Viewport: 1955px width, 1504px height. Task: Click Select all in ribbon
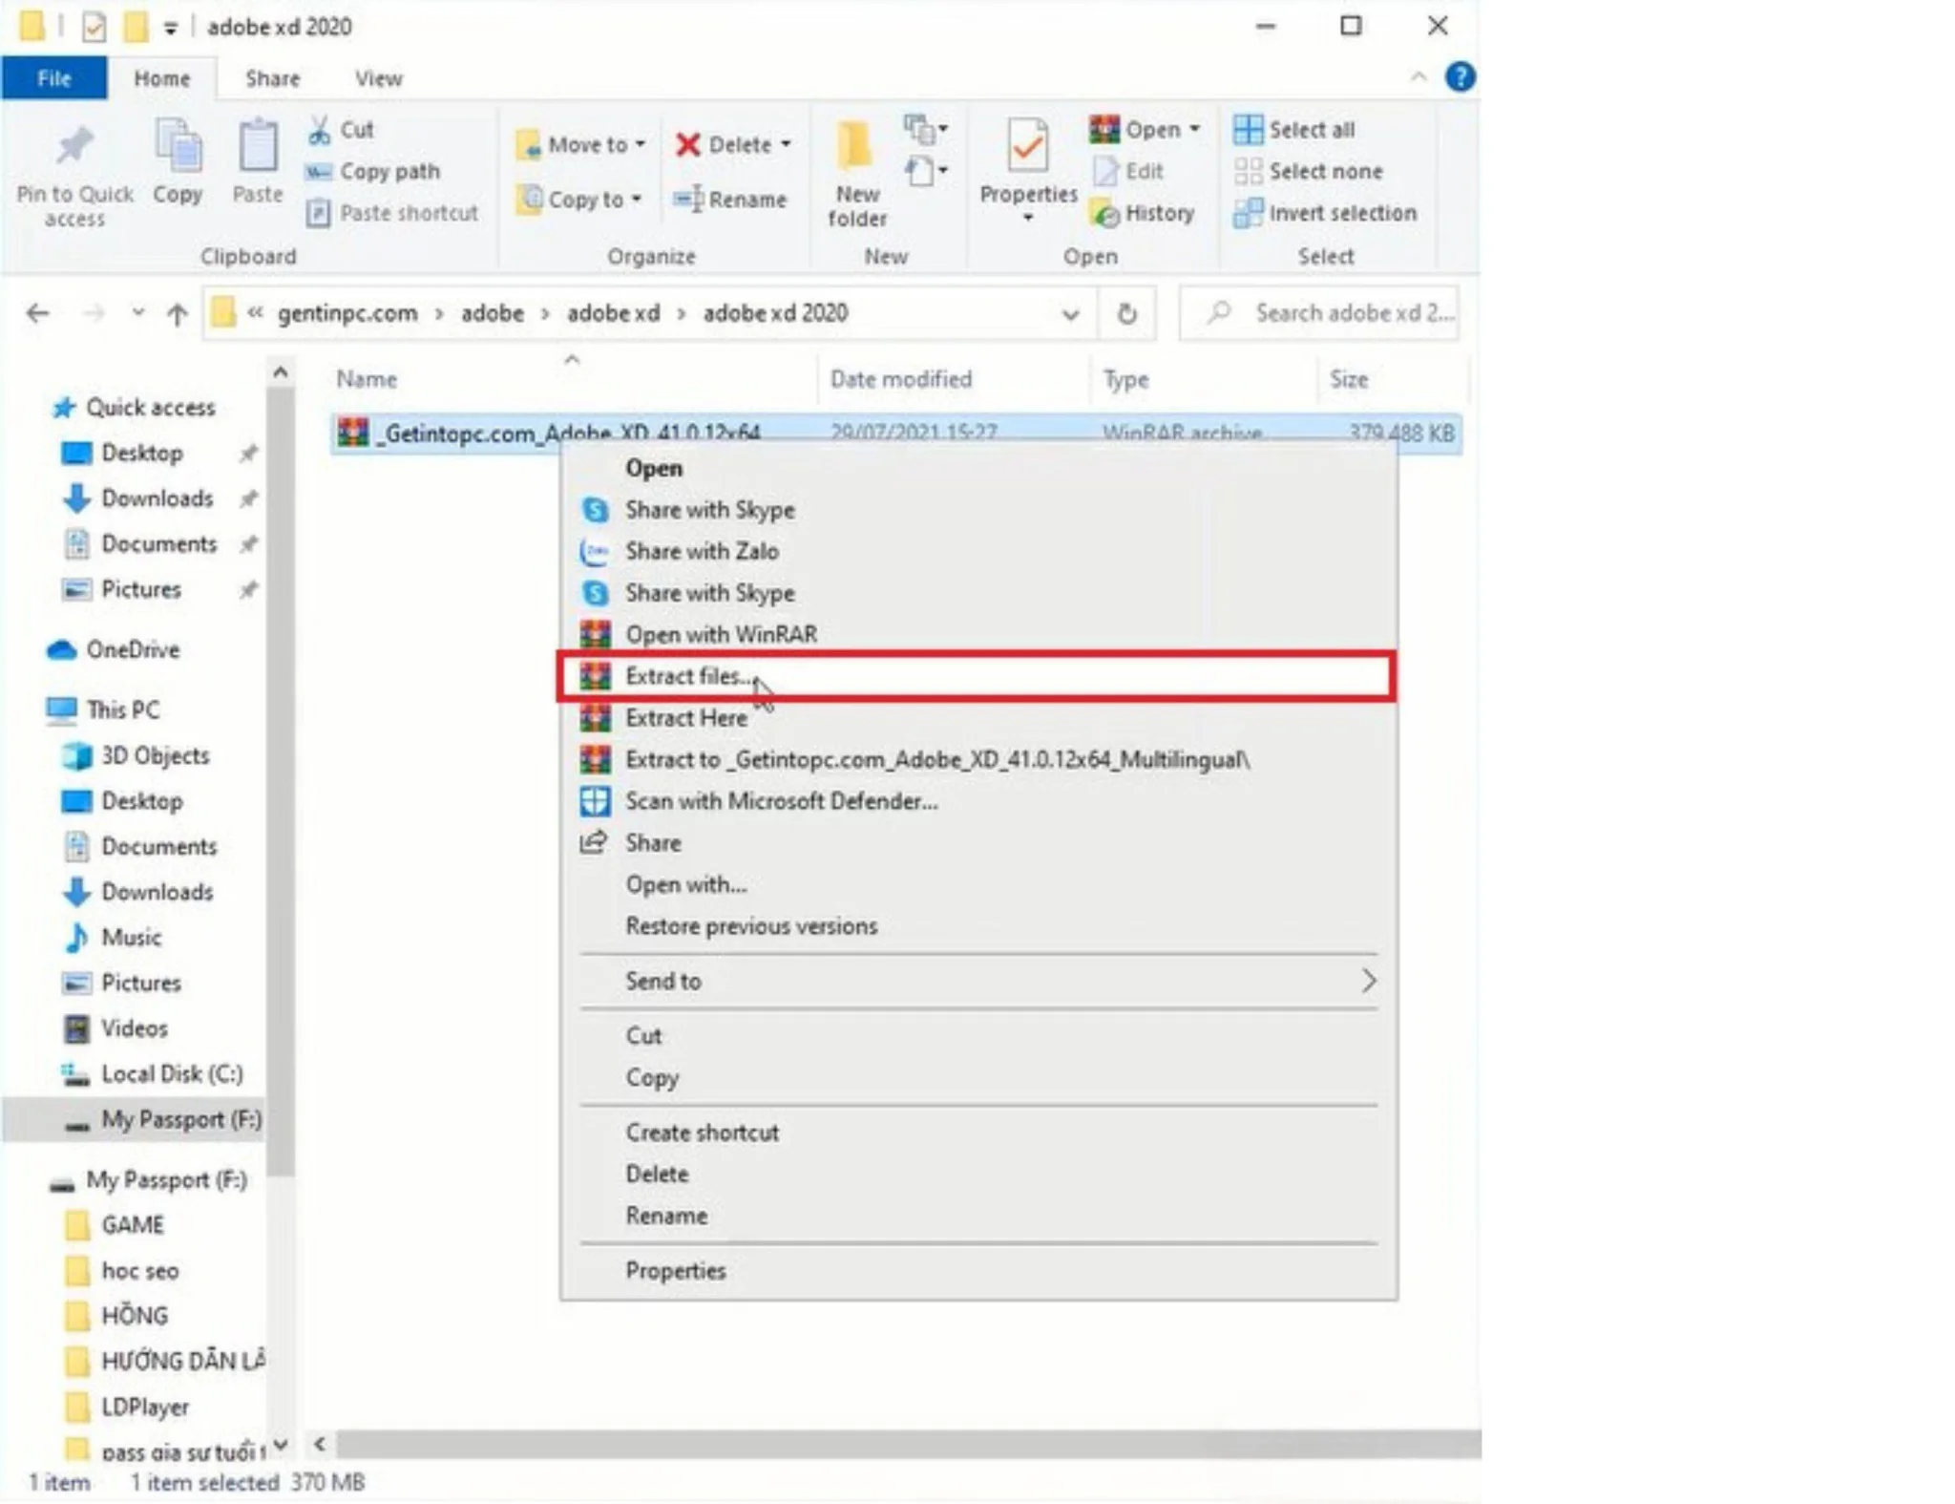click(x=1293, y=129)
